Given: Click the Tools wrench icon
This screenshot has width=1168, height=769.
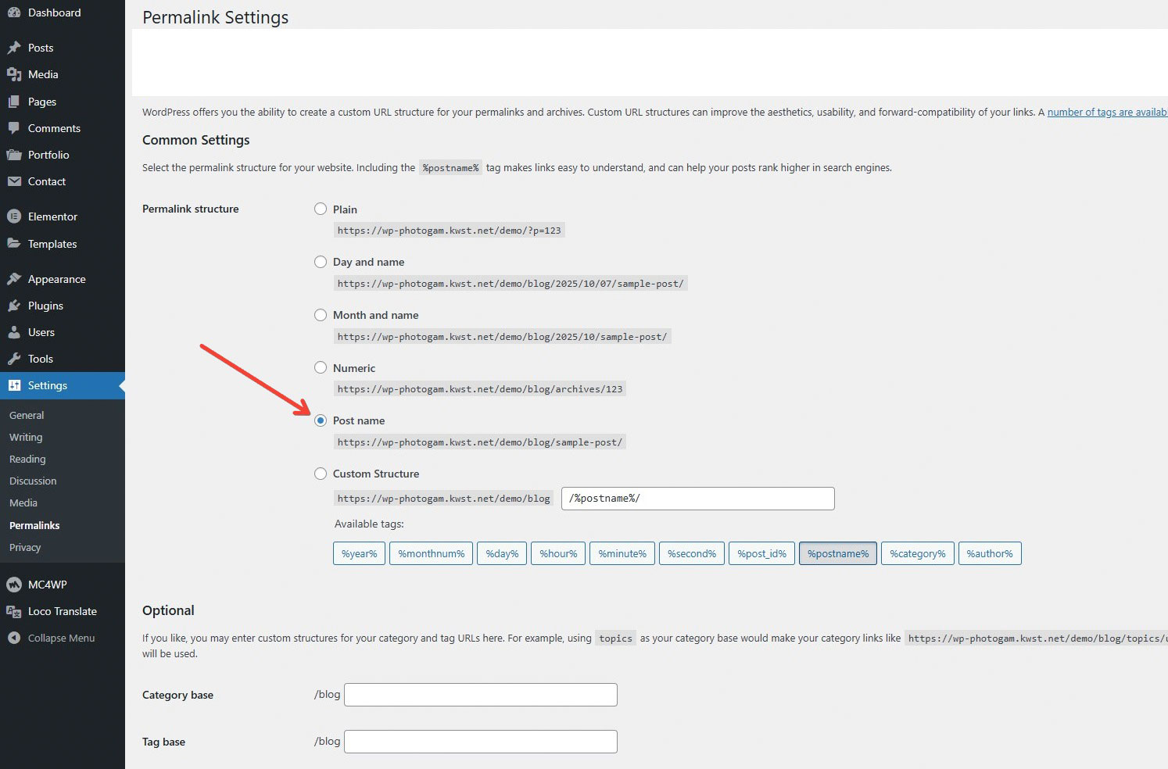Looking at the screenshot, I should (14, 359).
